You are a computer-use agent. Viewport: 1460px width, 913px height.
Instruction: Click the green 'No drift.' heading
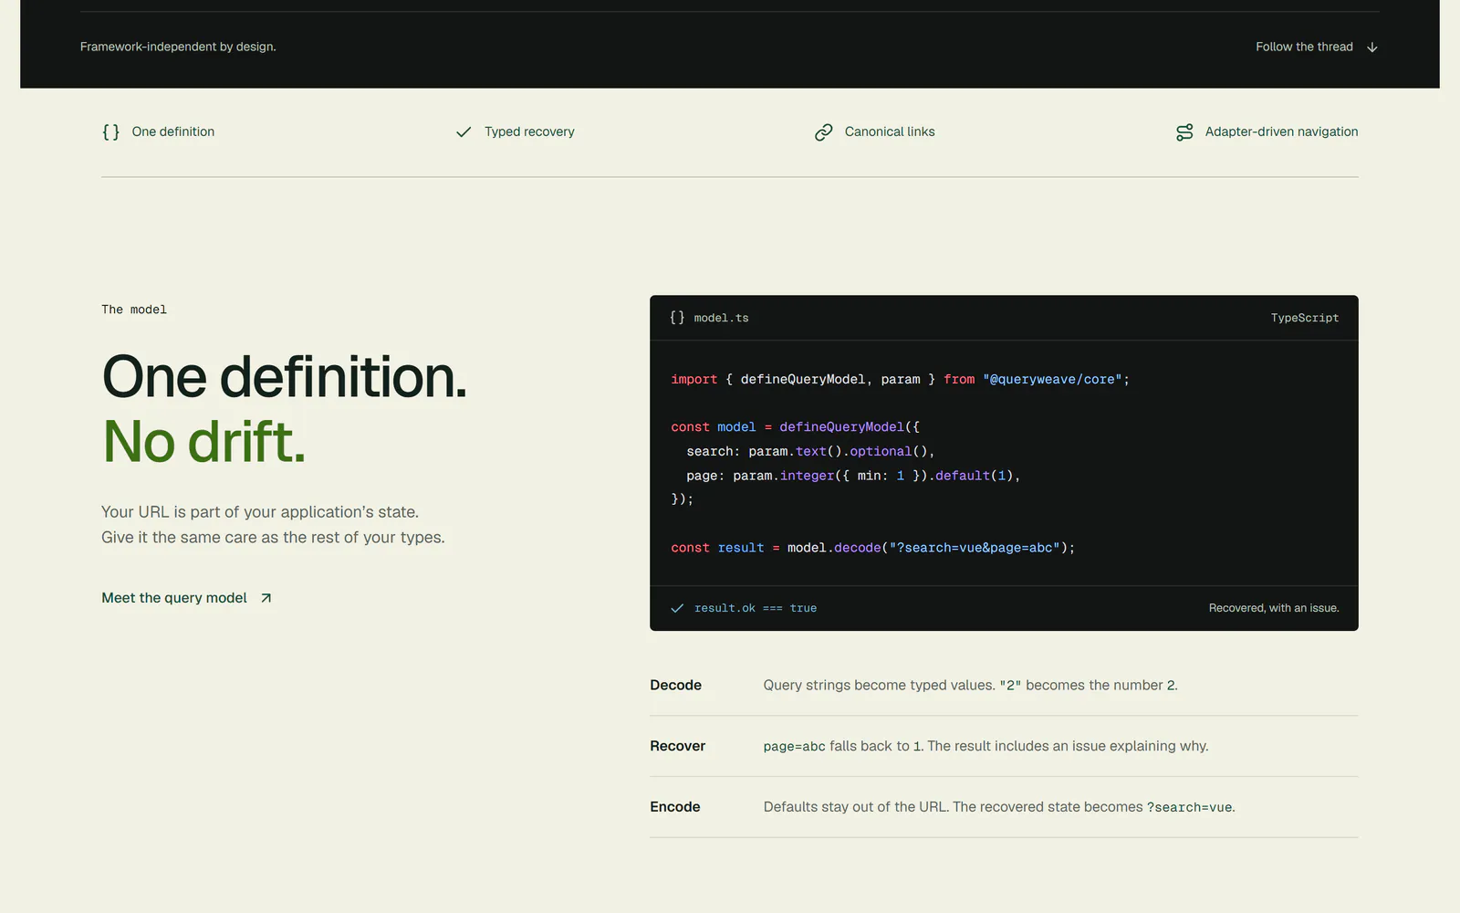tap(203, 442)
